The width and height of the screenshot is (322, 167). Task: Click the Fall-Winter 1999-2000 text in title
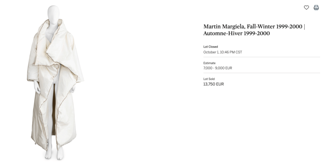coord(275,27)
